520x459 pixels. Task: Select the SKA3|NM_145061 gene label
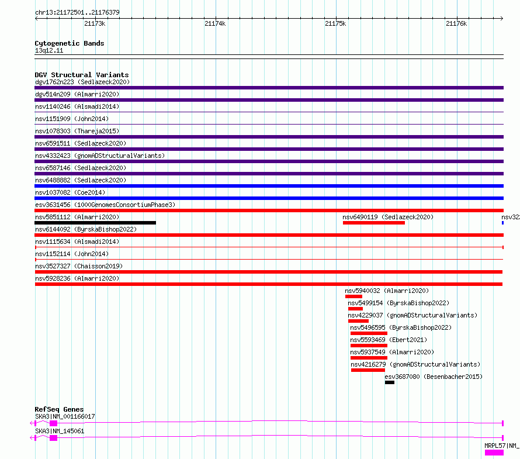[60, 431]
